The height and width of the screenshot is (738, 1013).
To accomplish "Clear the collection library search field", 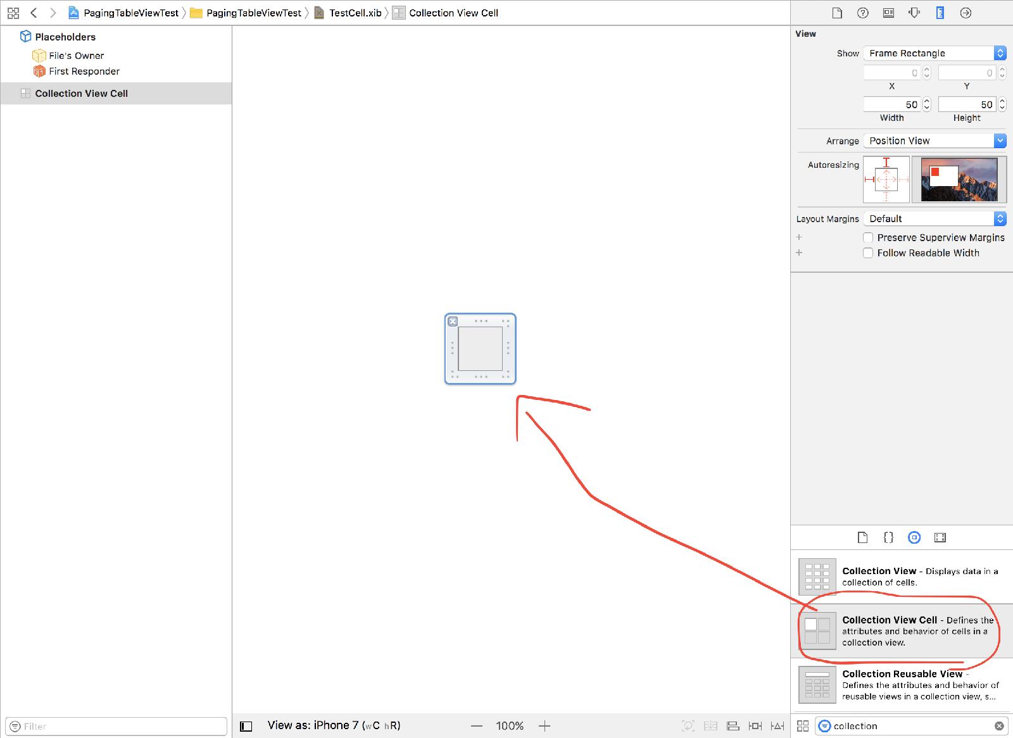I will (x=999, y=726).
